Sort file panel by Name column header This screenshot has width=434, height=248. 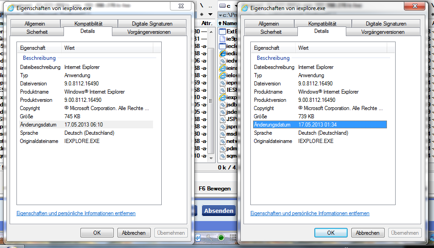(x=228, y=23)
